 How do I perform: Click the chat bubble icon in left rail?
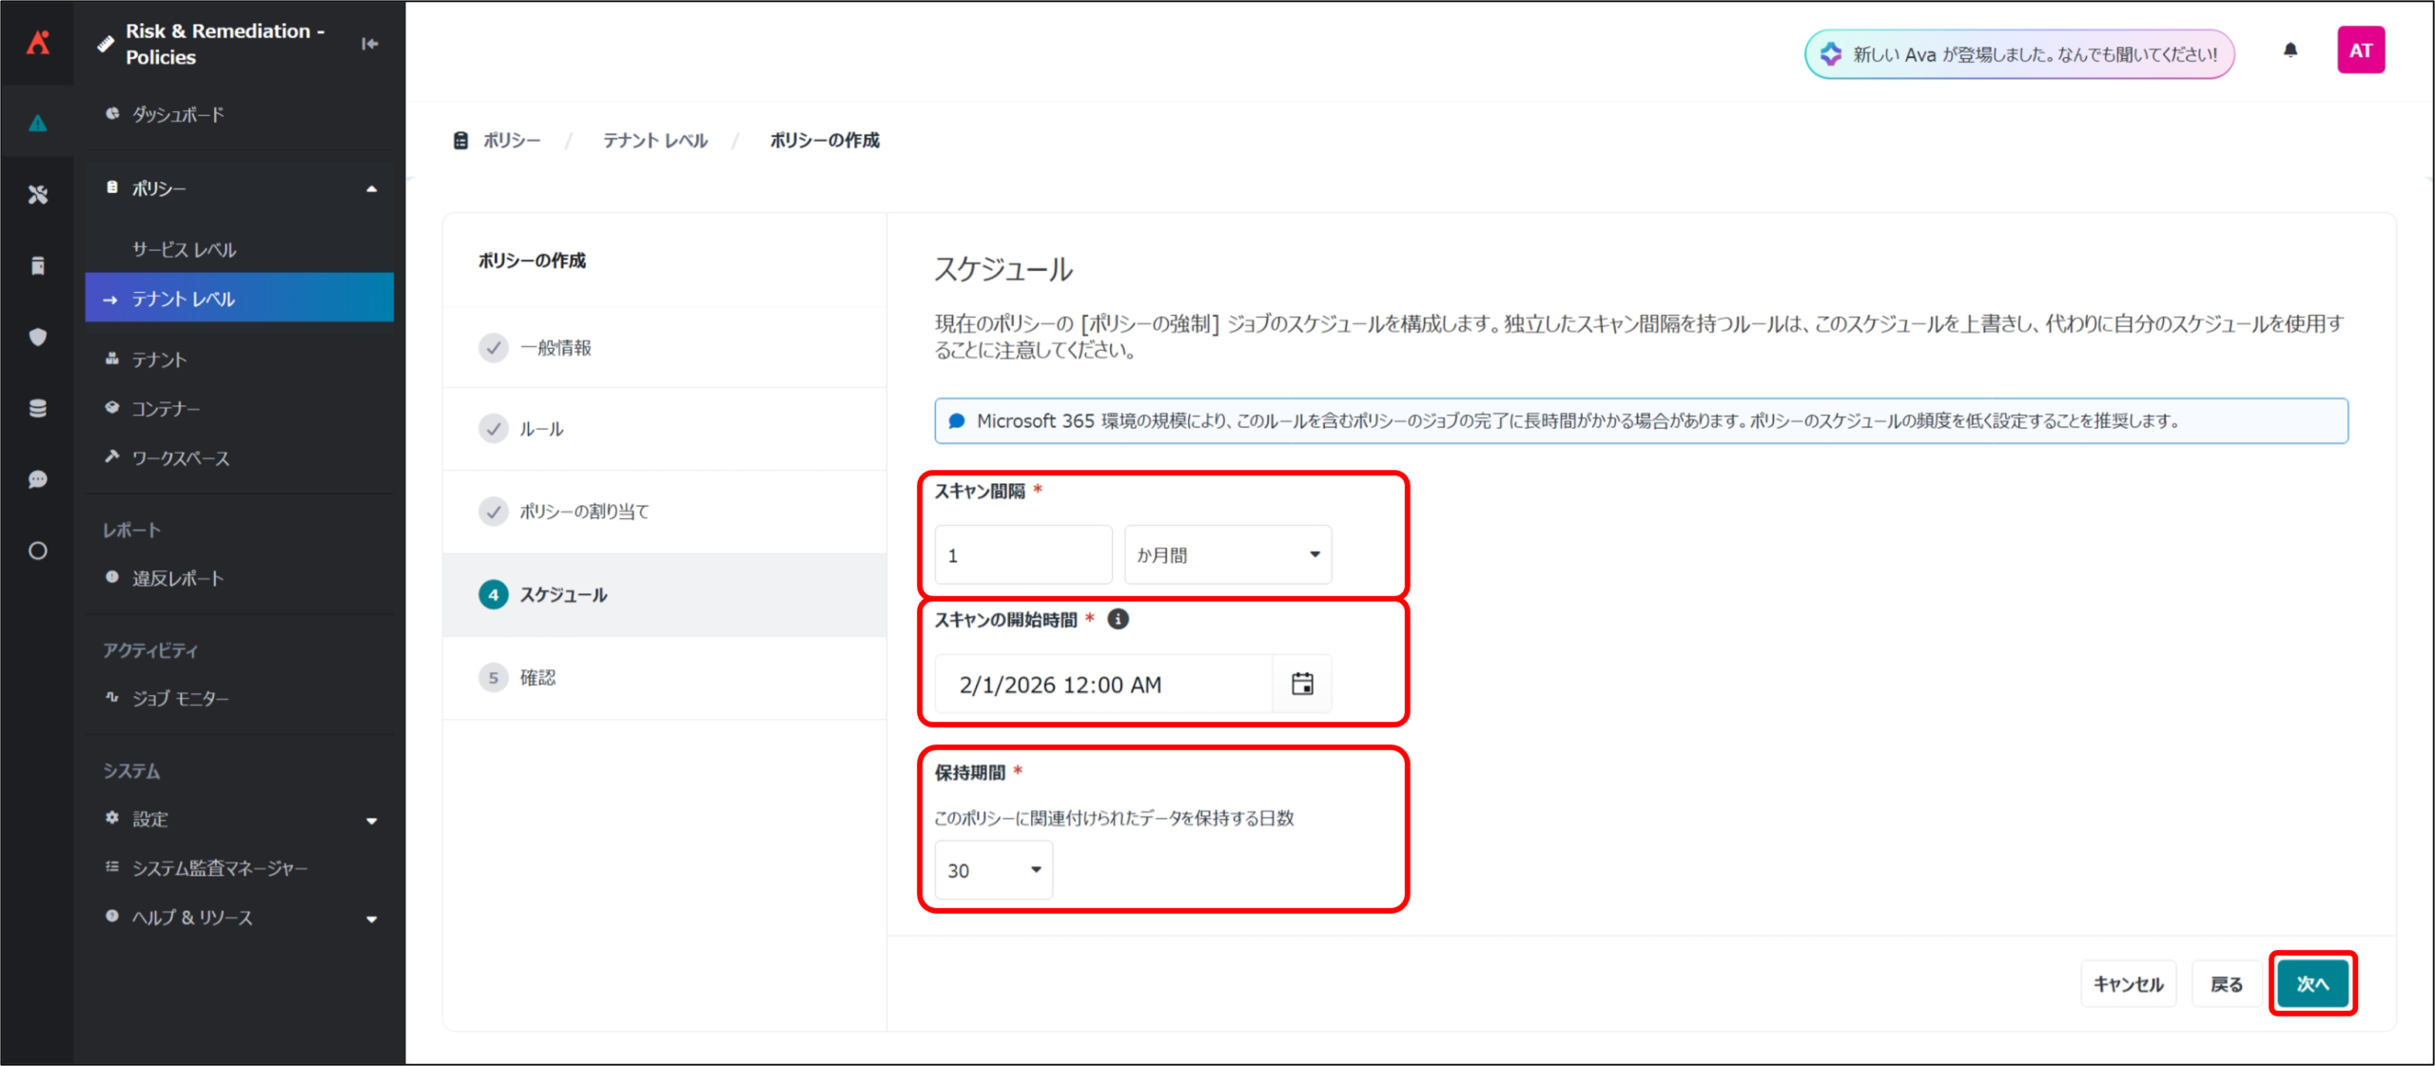(x=38, y=479)
